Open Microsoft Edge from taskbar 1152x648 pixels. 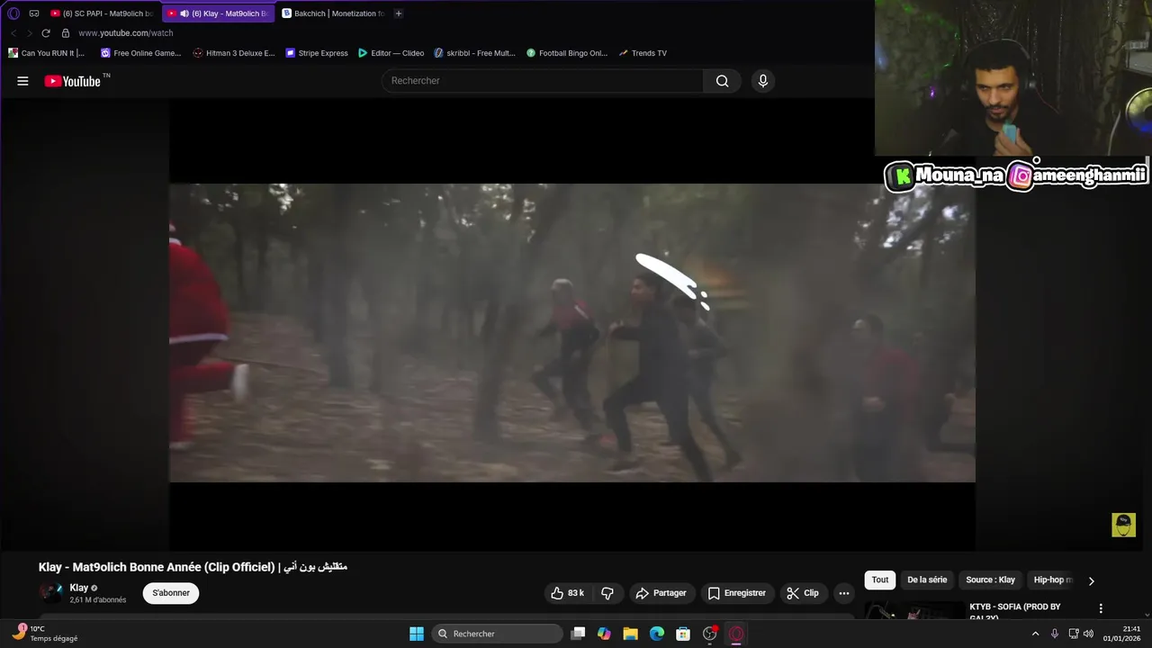coord(657,634)
